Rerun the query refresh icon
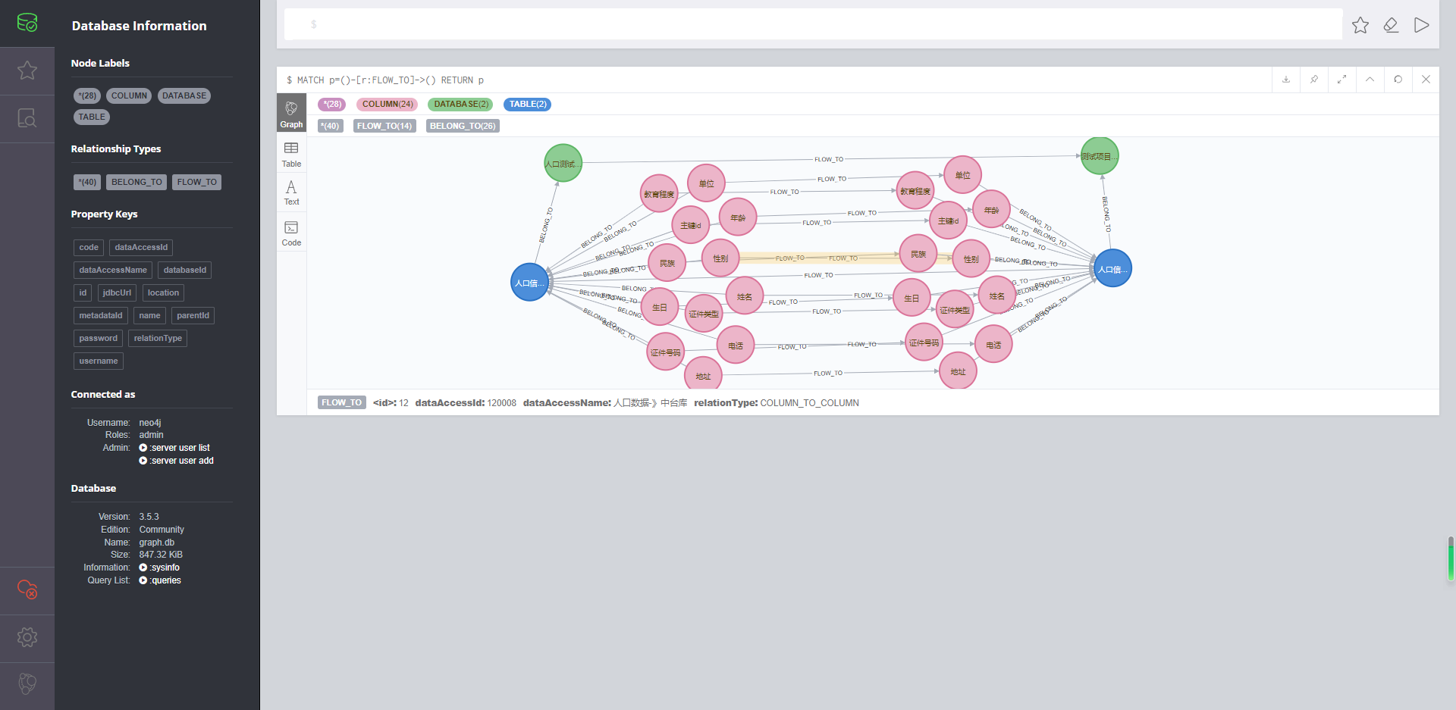Image resolution: width=1456 pixels, height=710 pixels. click(x=1398, y=80)
